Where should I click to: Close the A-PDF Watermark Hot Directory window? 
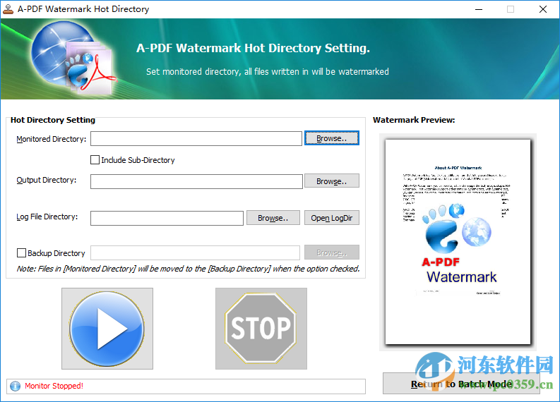(543, 9)
